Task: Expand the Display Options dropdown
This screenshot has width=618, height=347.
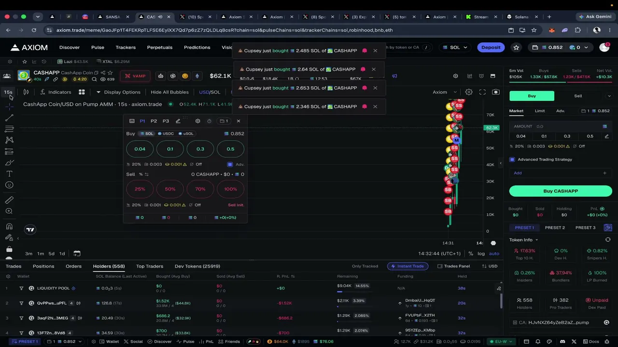Action: pyautogui.click(x=118, y=92)
